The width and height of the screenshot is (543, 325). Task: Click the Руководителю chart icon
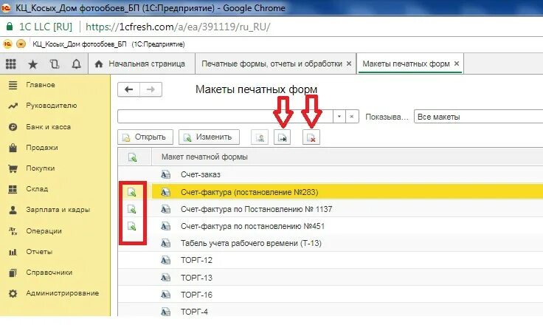(x=13, y=106)
